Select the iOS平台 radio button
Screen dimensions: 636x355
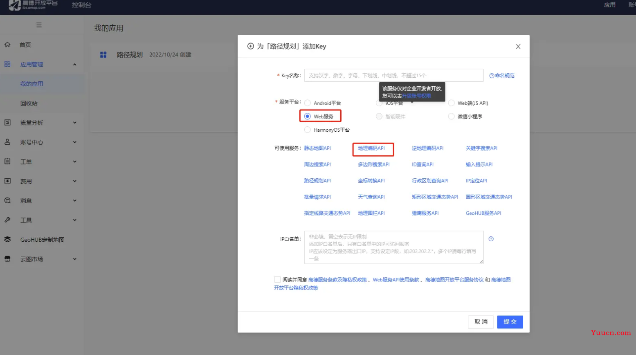379,103
